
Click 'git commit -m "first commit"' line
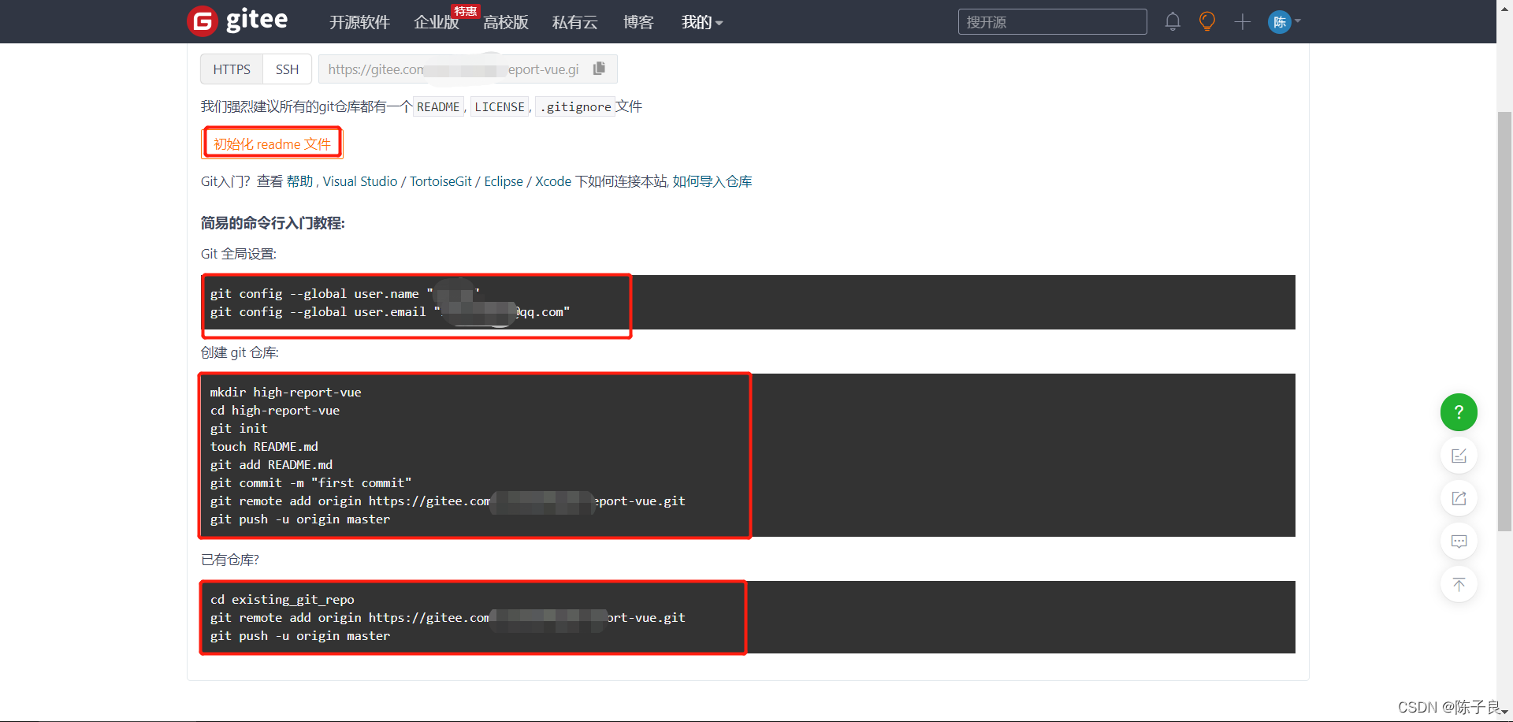310,482
